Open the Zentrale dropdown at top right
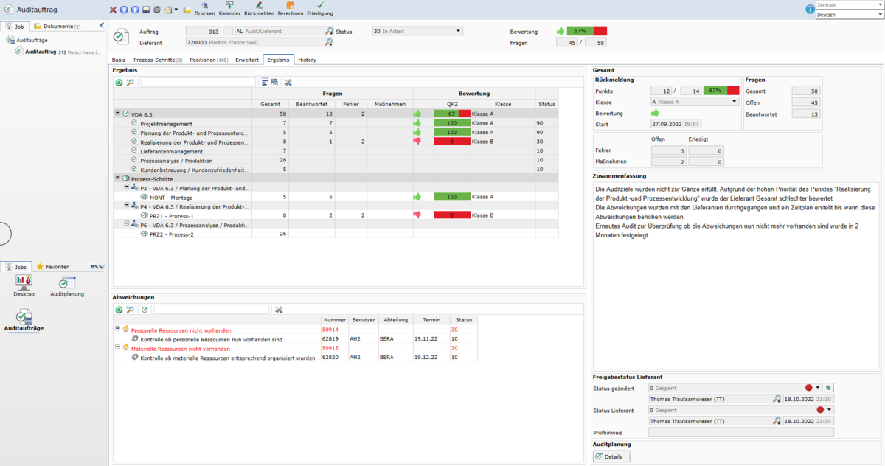Viewport: 885px width, 466px height. pyautogui.click(x=850, y=5)
